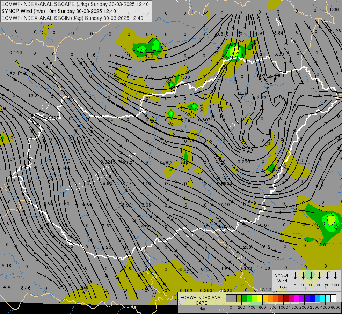Click the map value '11.6'

point(91,55)
